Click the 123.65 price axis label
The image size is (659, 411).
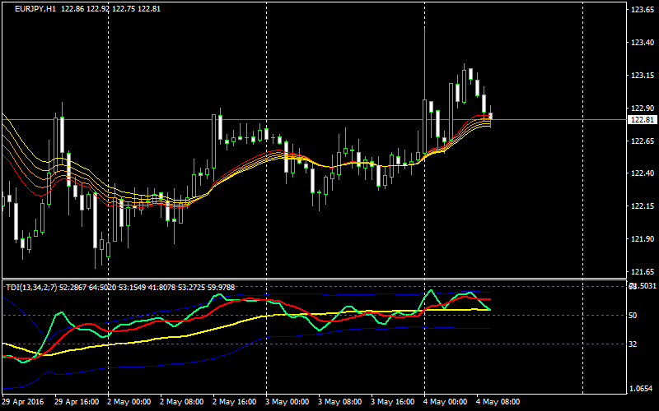point(641,10)
